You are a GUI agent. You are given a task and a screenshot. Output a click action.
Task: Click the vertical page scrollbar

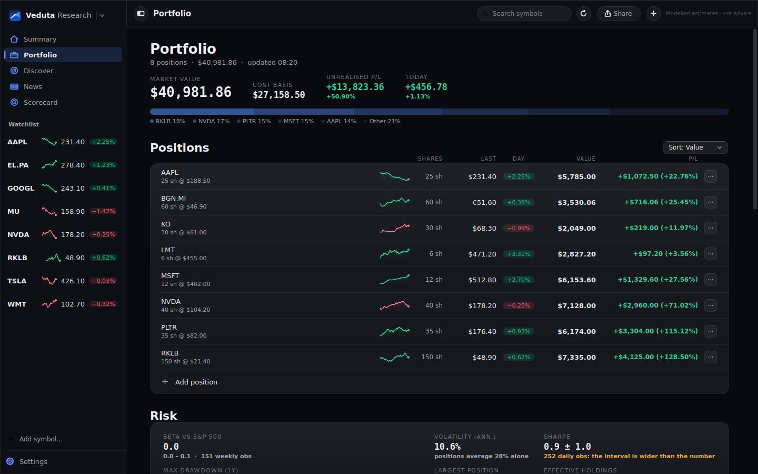[x=755, y=118]
